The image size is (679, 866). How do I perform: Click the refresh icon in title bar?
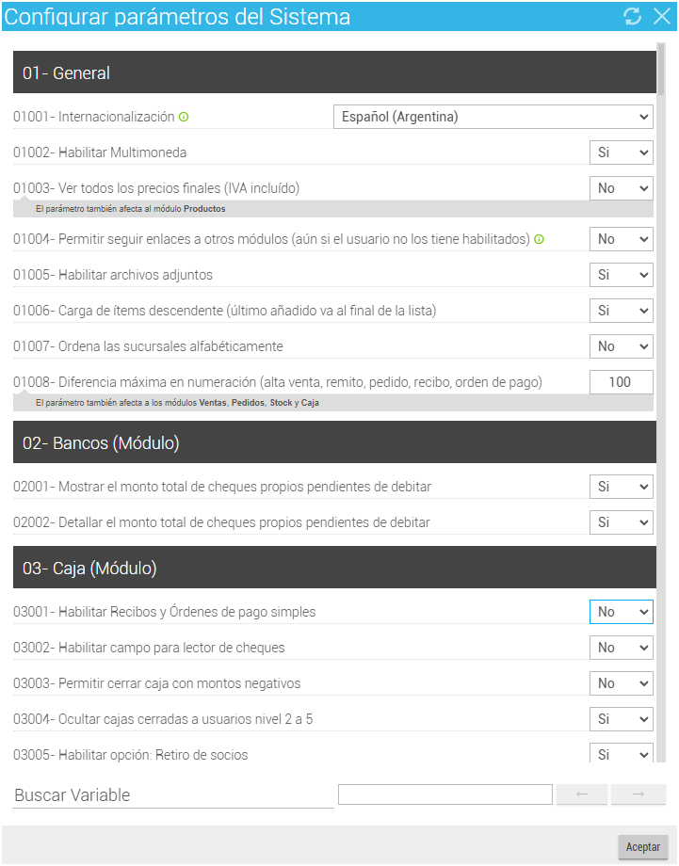pos(633,16)
